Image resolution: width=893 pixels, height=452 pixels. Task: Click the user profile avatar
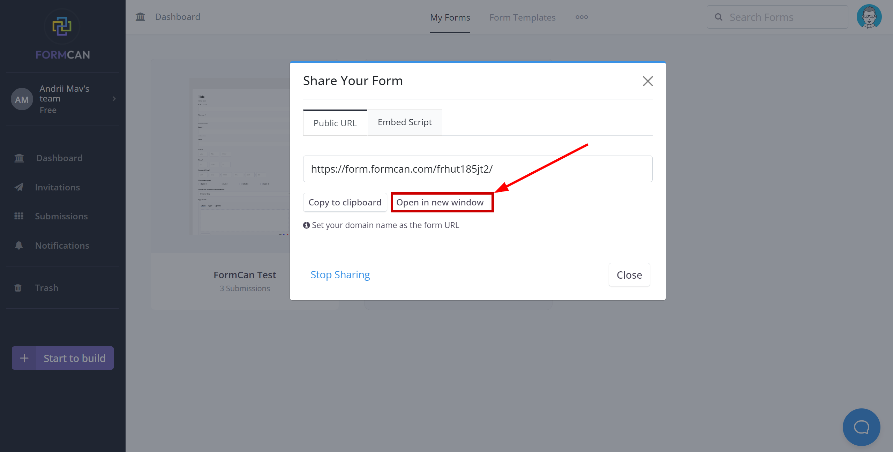click(870, 17)
